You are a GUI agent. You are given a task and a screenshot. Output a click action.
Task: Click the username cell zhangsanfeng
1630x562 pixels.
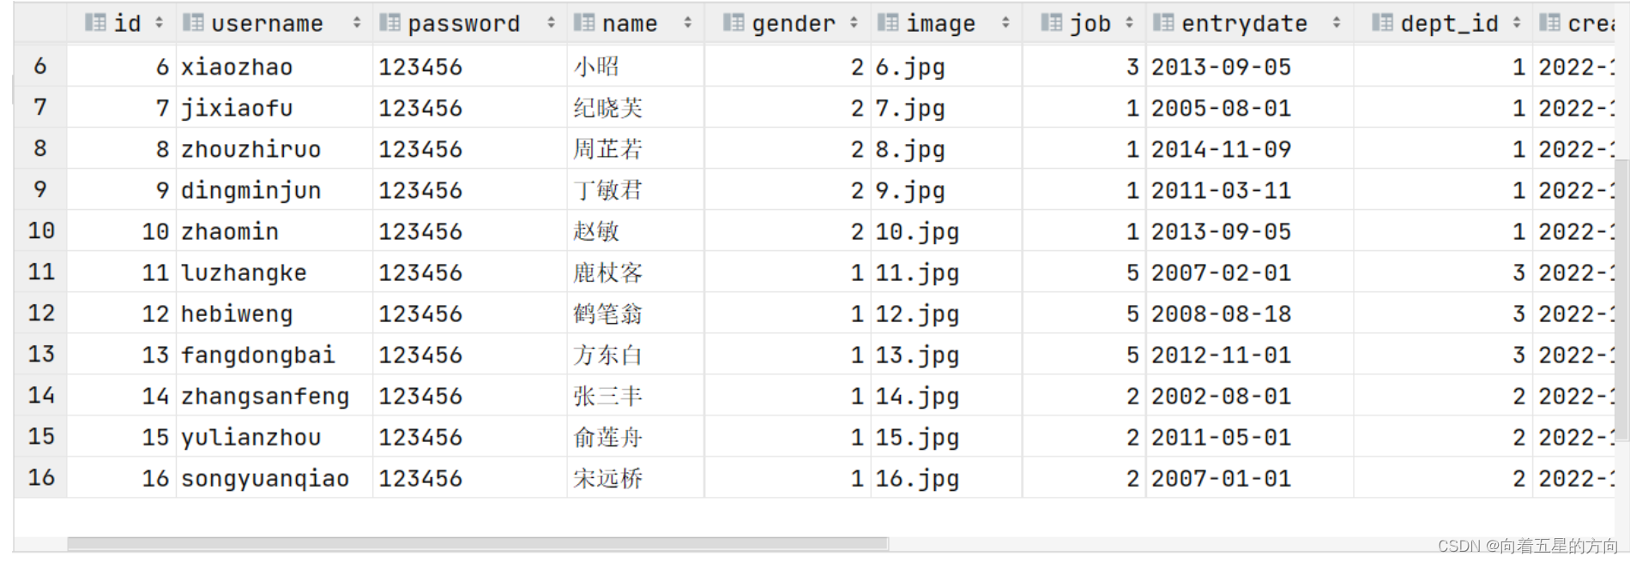click(x=265, y=396)
